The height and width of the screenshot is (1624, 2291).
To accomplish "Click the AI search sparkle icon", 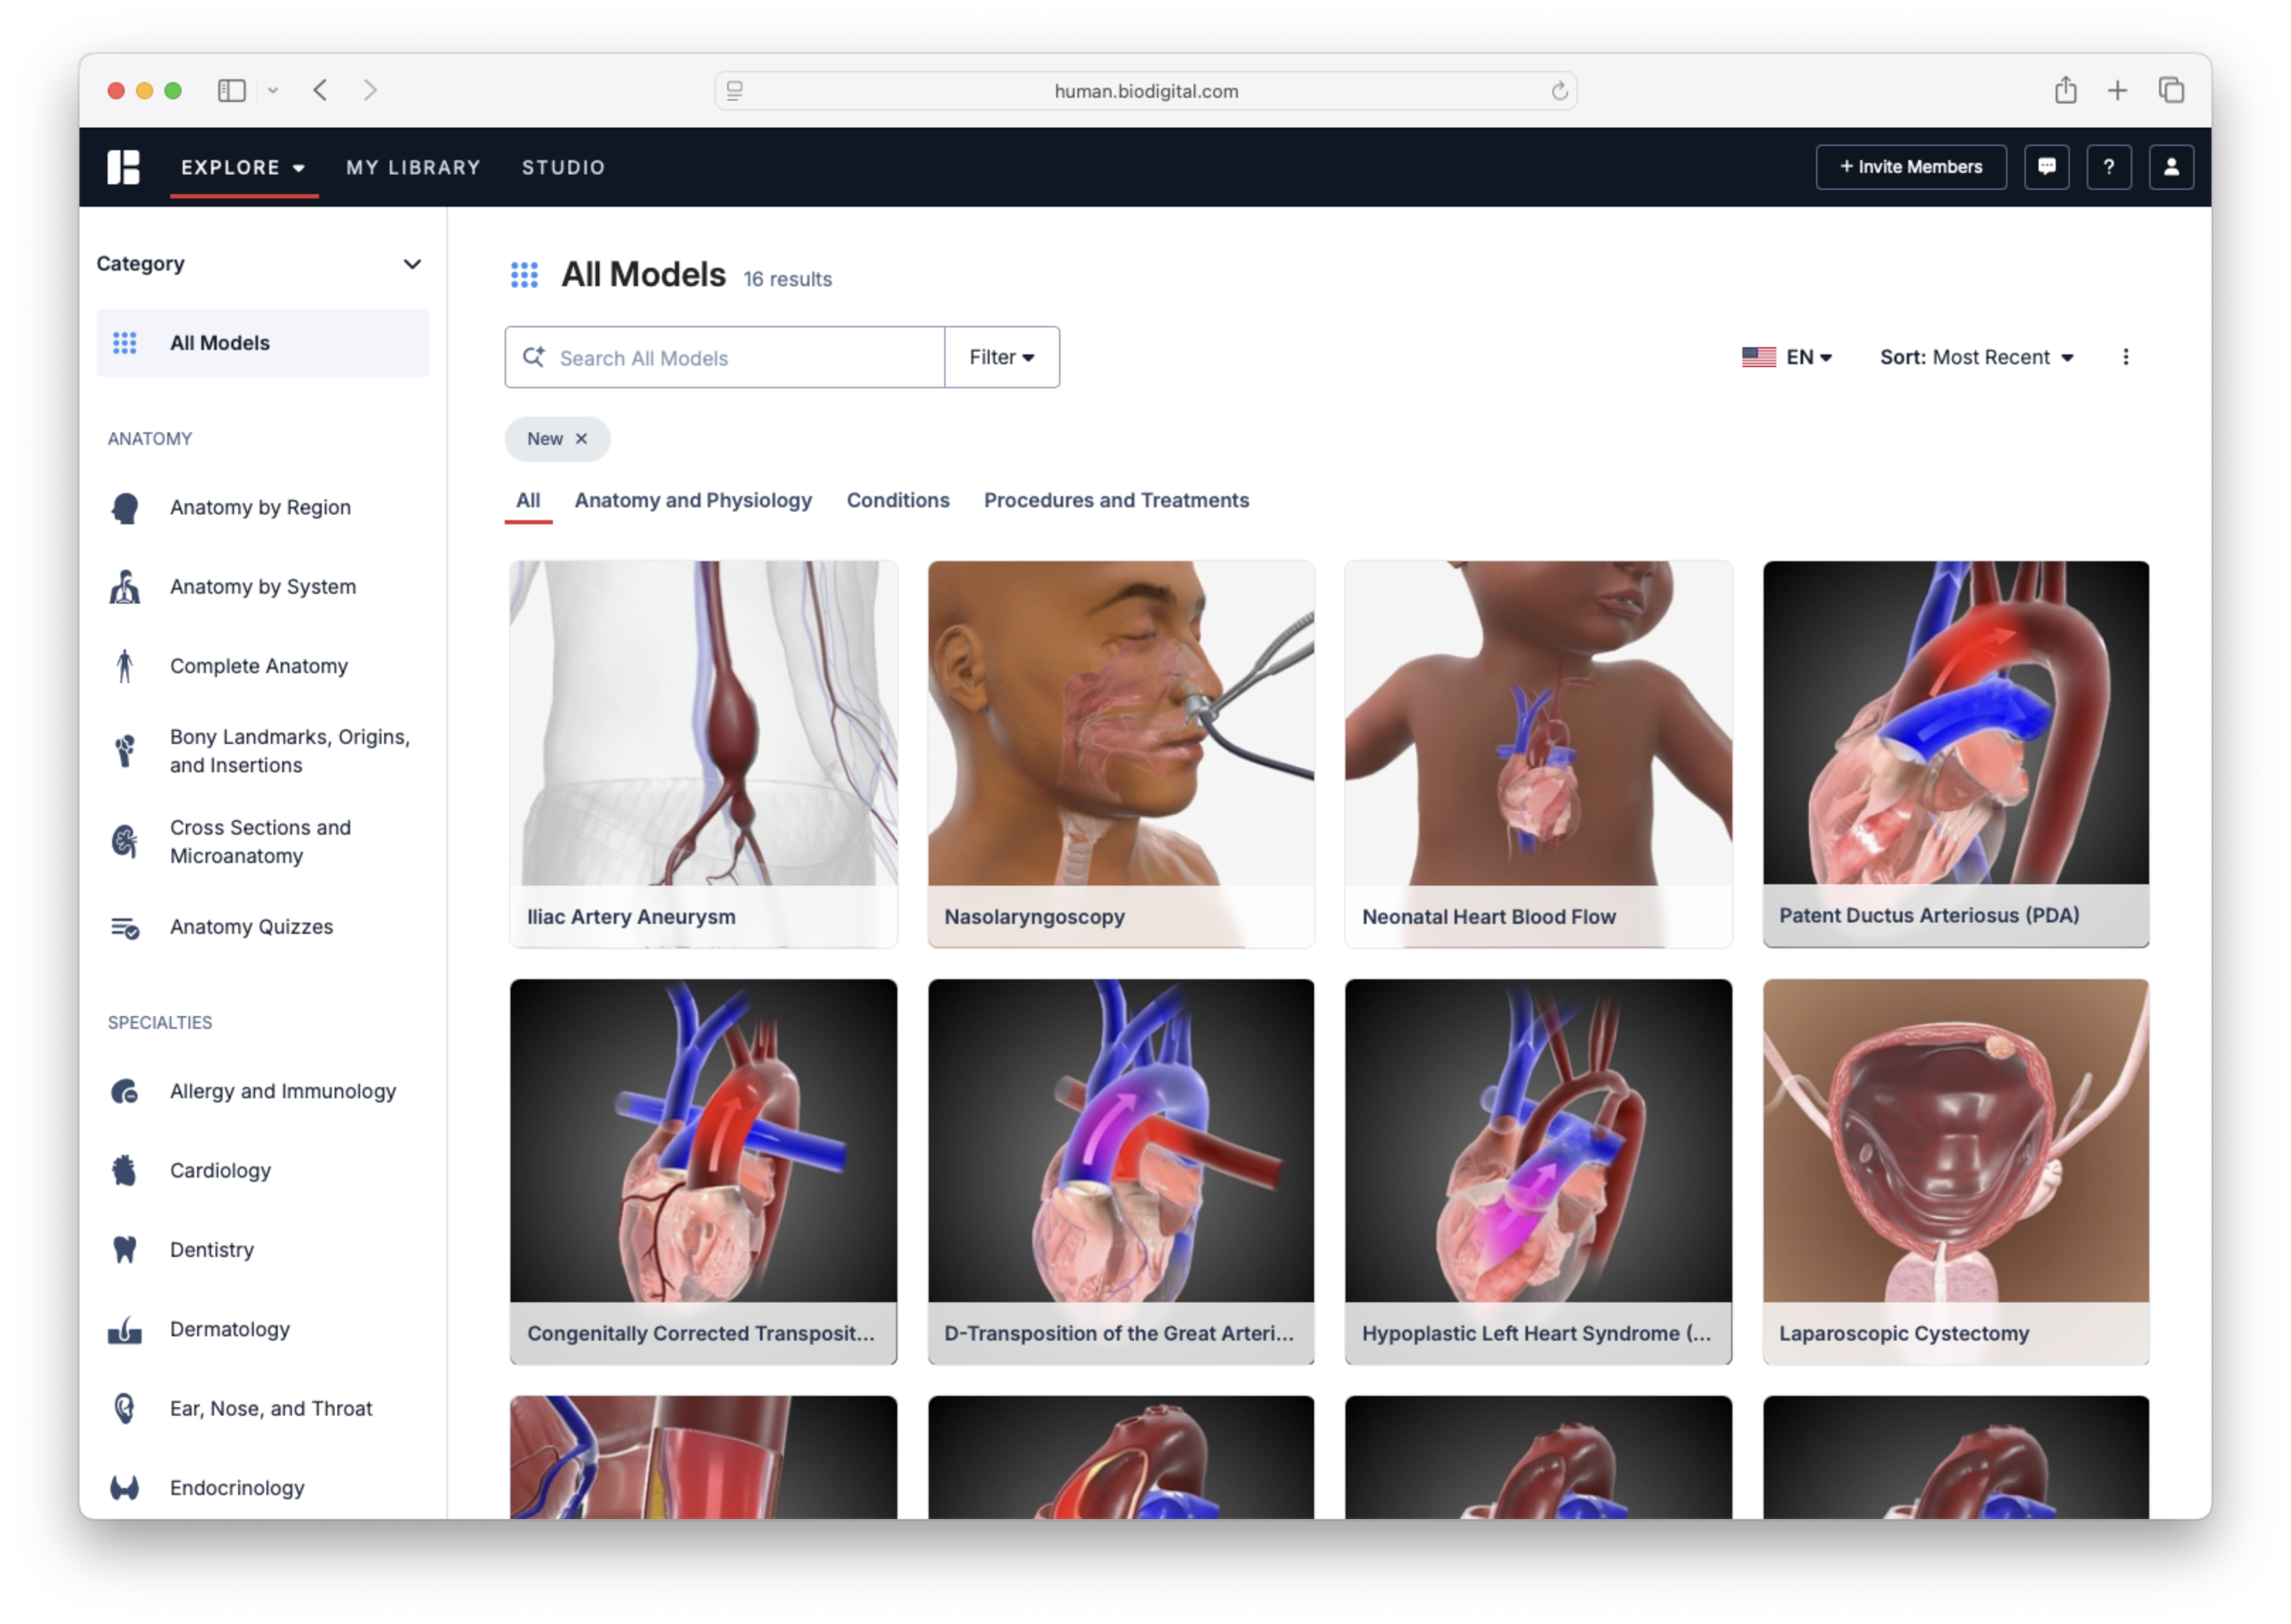I will point(534,357).
